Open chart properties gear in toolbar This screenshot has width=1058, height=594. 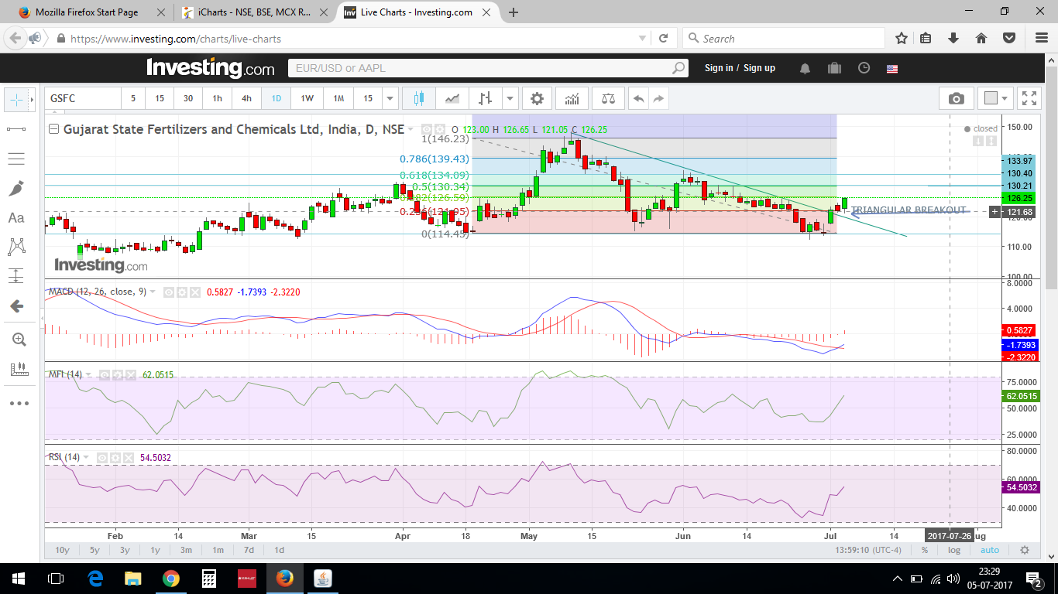pyautogui.click(x=537, y=98)
